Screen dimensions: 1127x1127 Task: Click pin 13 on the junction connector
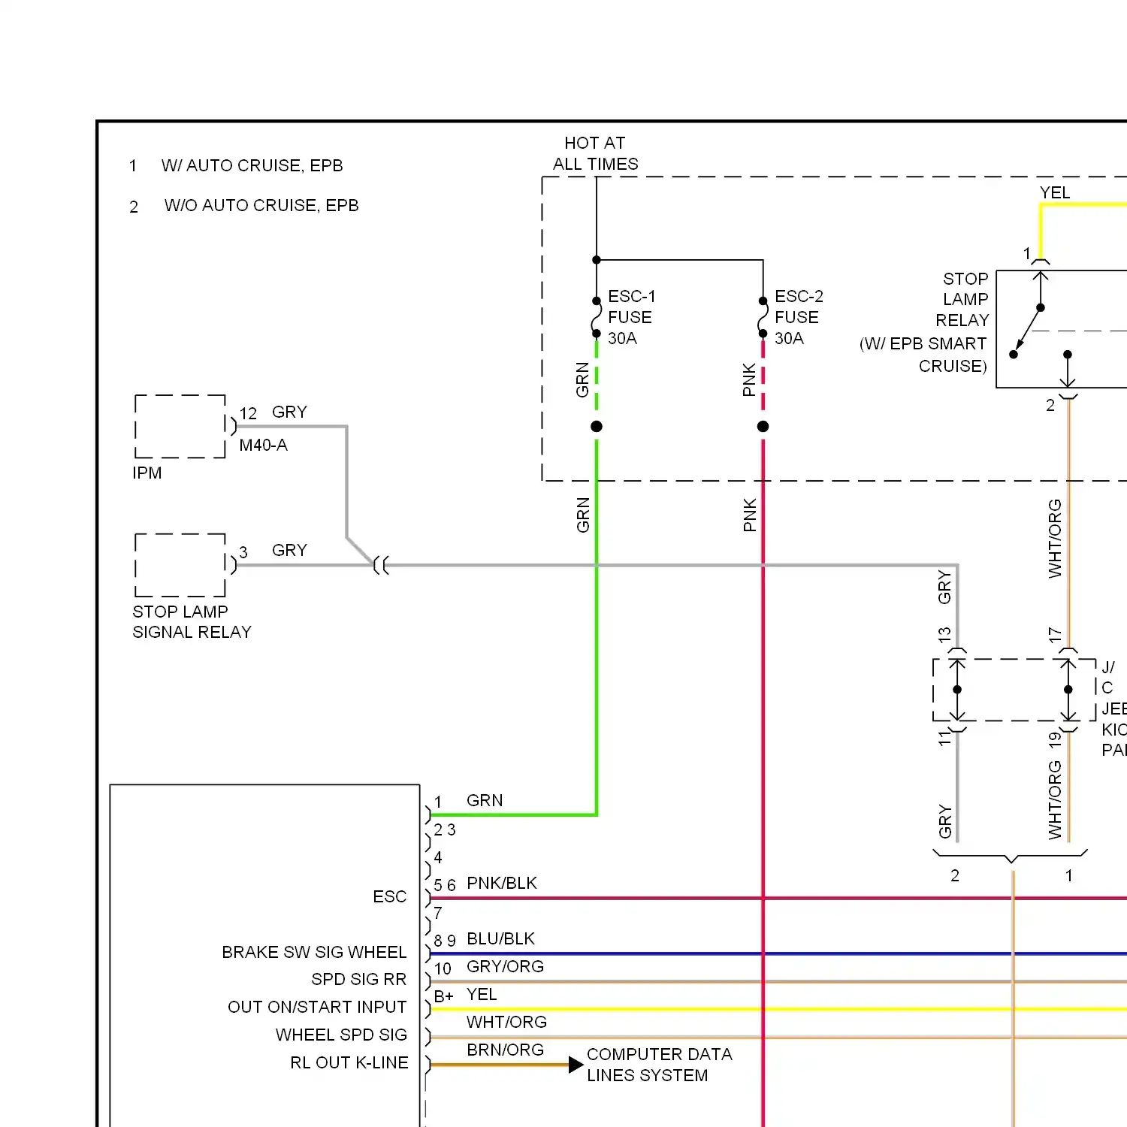click(944, 635)
